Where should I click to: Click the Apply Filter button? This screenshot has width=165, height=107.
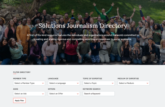tap(20, 100)
